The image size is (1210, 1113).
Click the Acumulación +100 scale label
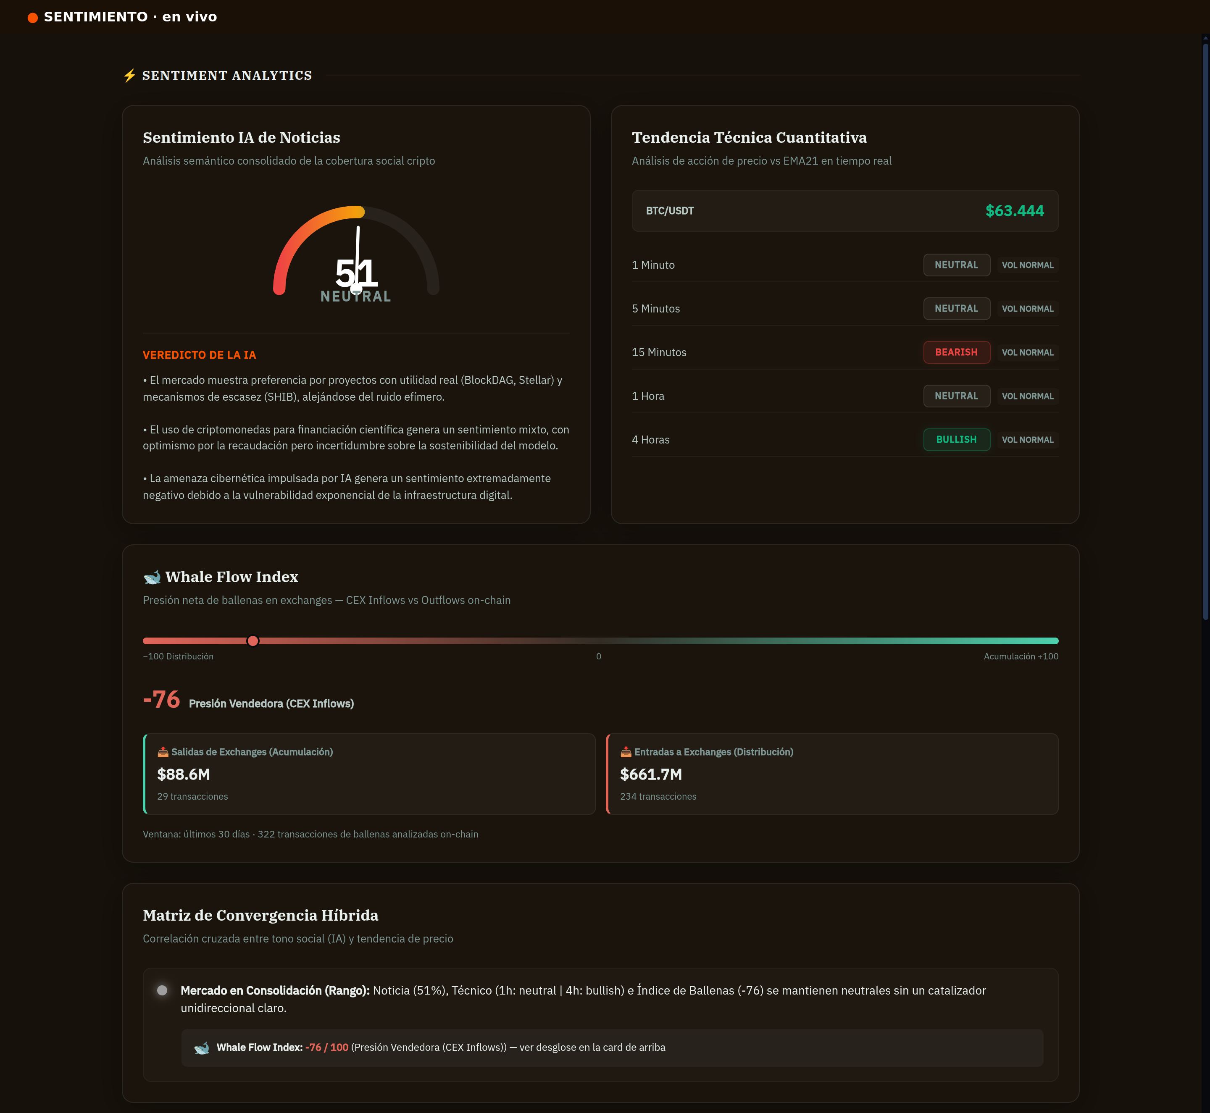coord(1021,656)
